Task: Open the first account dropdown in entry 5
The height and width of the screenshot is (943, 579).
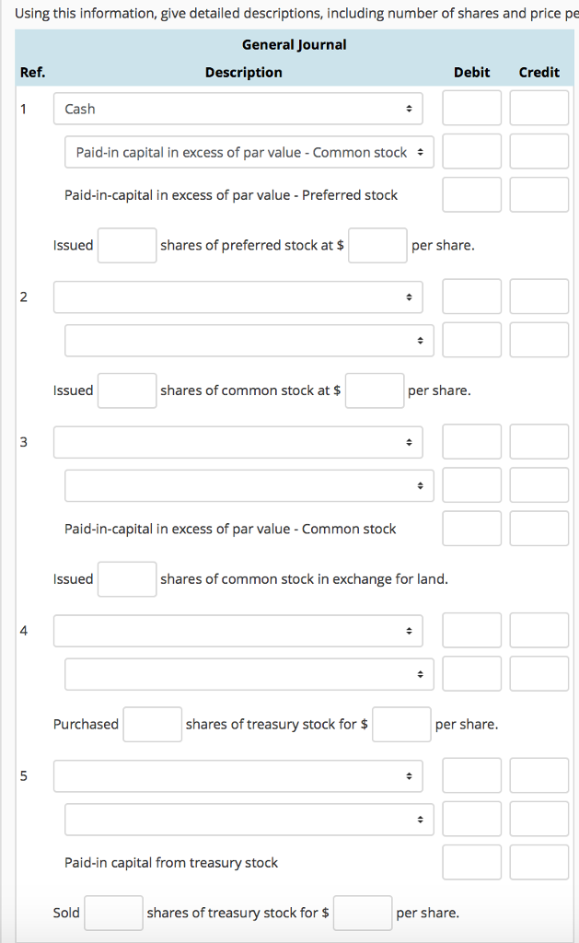Action: pos(238,775)
